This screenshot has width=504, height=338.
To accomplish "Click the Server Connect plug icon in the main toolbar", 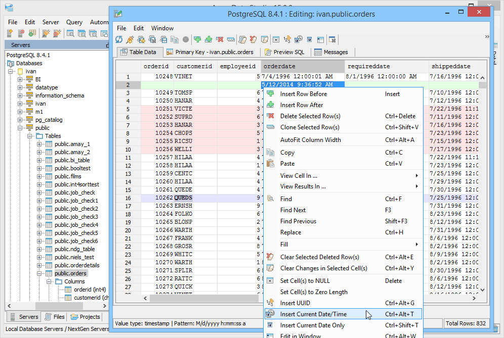I will [46, 33].
